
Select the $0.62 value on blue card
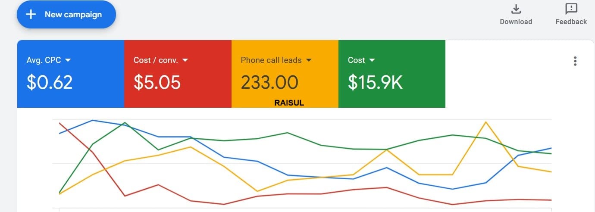pos(50,82)
